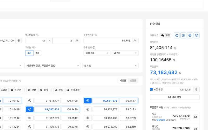Expand the partially visible dropdown left of 예정가격 절상
This screenshot has height=130, width=208.
coord(11,66)
